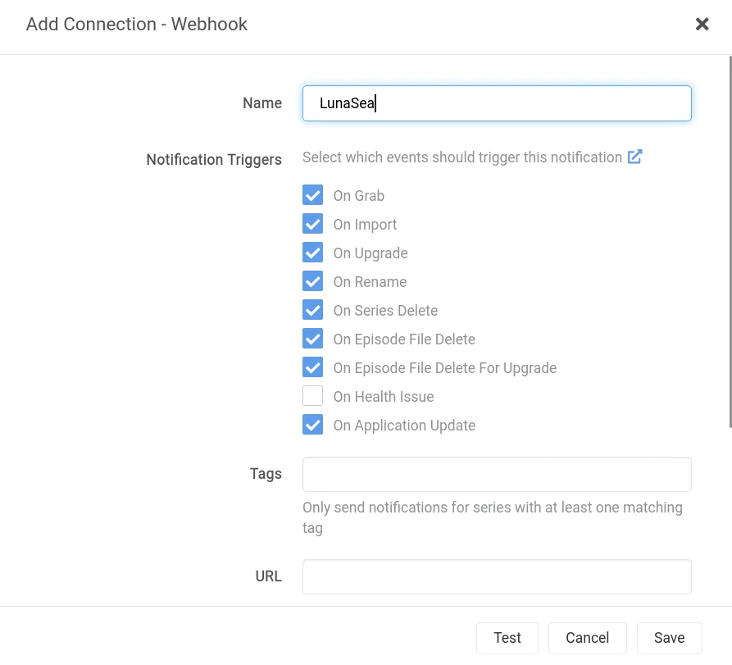Click the Cancel button
Image resolution: width=732 pixels, height=665 pixels.
pyautogui.click(x=587, y=638)
